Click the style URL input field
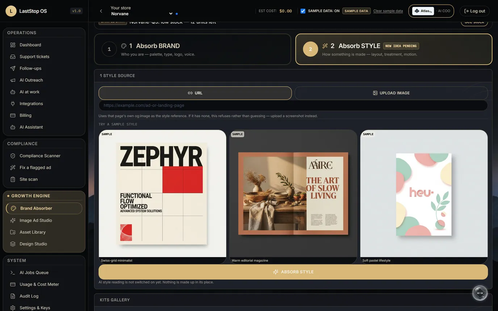Screen dimensions: 498x311 (x=293, y=105)
